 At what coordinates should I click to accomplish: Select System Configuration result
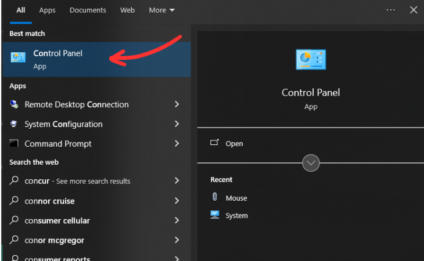click(x=96, y=124)
